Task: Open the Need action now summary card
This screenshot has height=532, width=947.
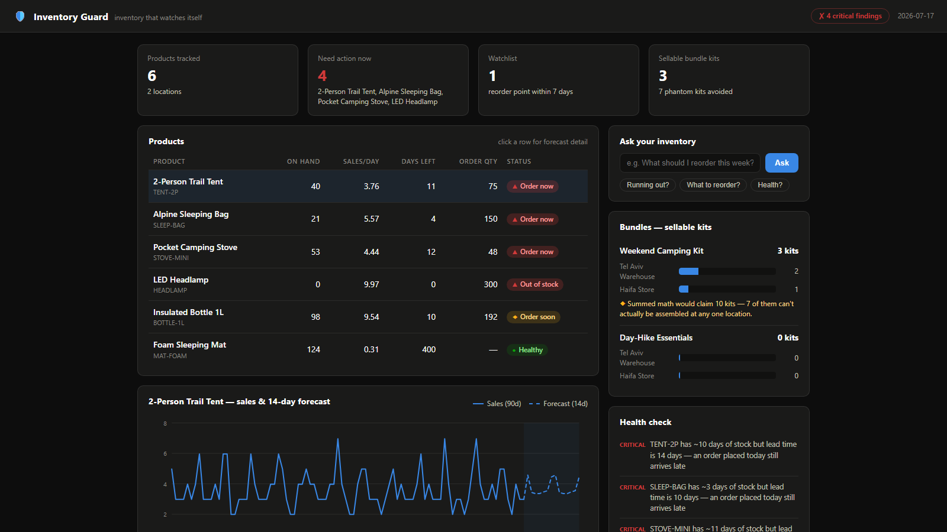Action: tap(388, 80)
